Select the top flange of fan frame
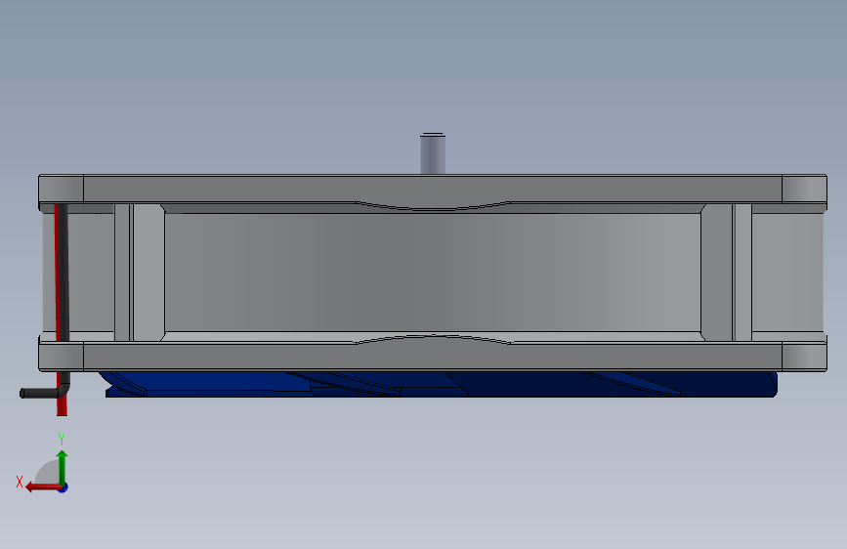The width and height of the screenshot is (847, 549). pos(432,189)
